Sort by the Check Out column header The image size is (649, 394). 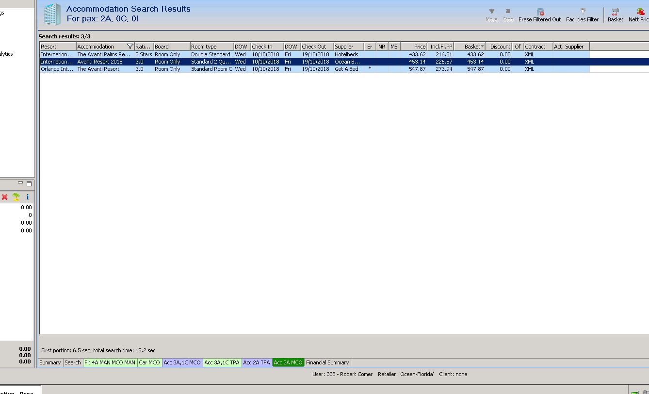pos(317,47)
